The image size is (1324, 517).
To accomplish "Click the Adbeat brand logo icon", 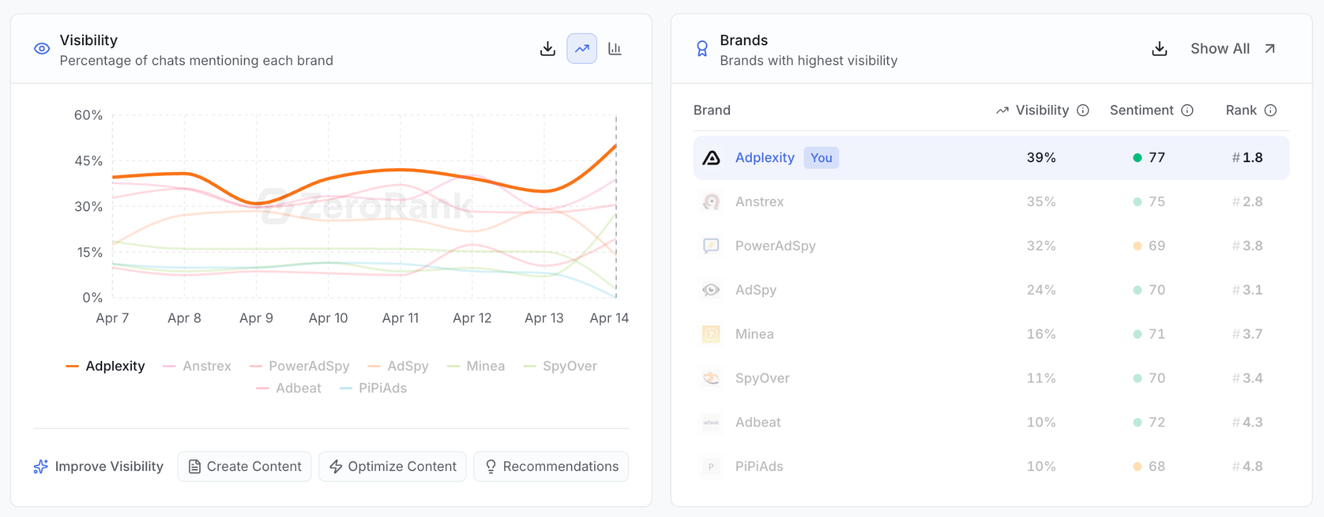I will click(711, 422).
